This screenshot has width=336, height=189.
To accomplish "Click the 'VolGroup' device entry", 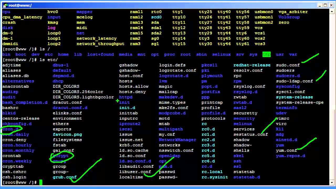I will tap(289, 17).
